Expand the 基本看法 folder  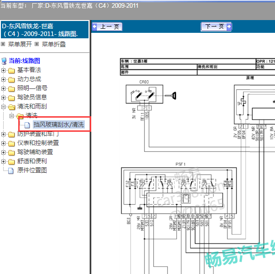(x=3, y=70)
